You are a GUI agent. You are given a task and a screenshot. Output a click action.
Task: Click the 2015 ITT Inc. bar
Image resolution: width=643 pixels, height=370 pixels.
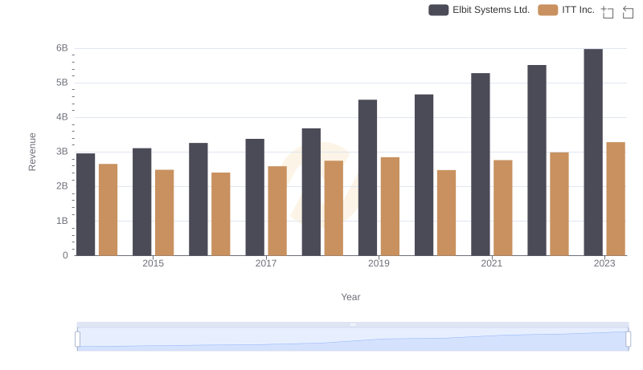165,213
